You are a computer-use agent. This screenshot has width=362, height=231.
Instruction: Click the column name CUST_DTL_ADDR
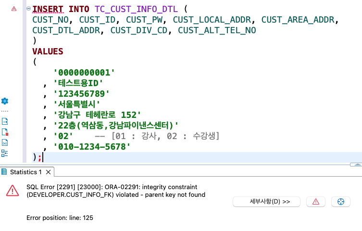pyautogui.click(x=66, y=30)
